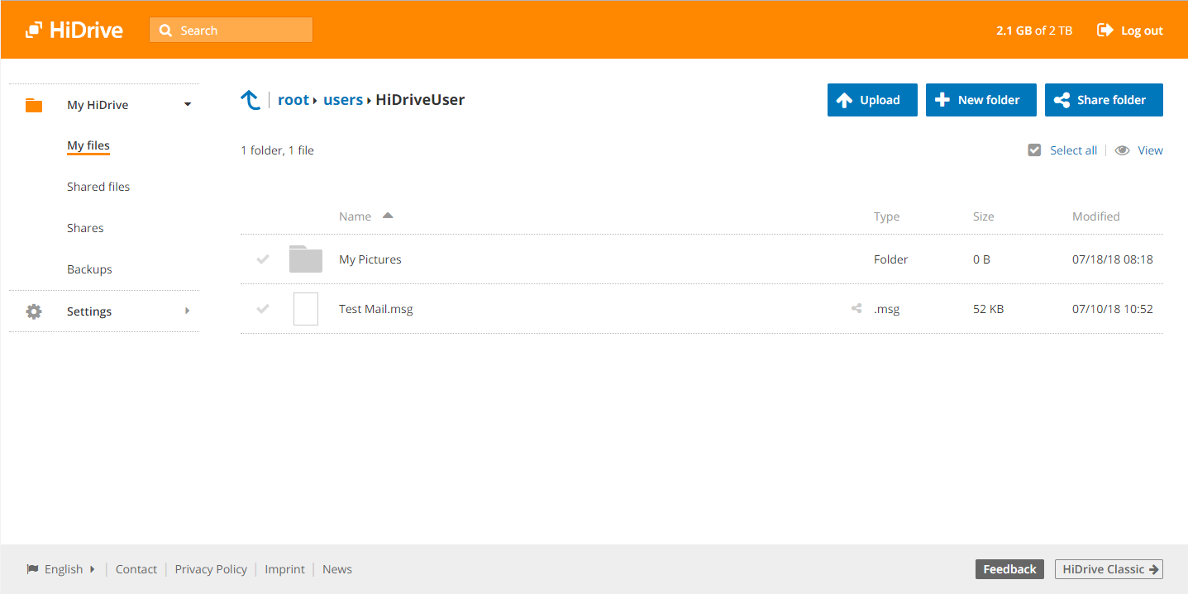Image resolution: width=1188 pixels, height=594 pixels.
Task: Expand the Settings submenu arrow
Action: coord(188,311)
